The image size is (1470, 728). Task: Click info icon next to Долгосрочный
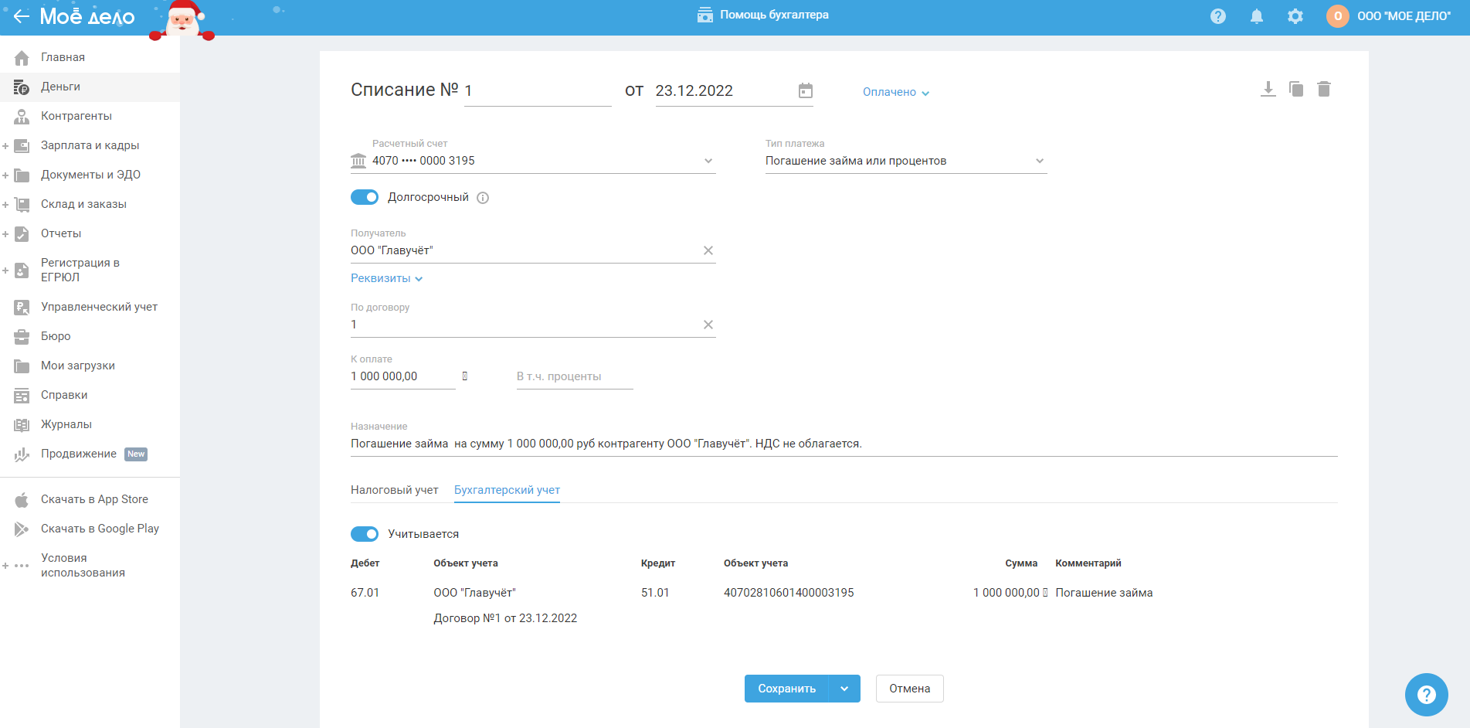pos(483,198)
